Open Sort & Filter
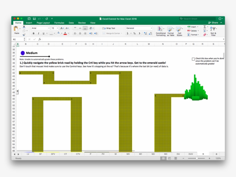236x177 pixels. [x=213, y=31]
